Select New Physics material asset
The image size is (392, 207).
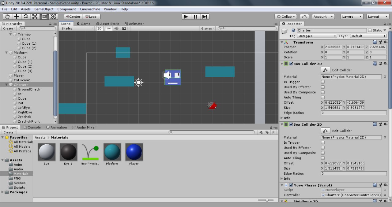click(x=90, y=152)
